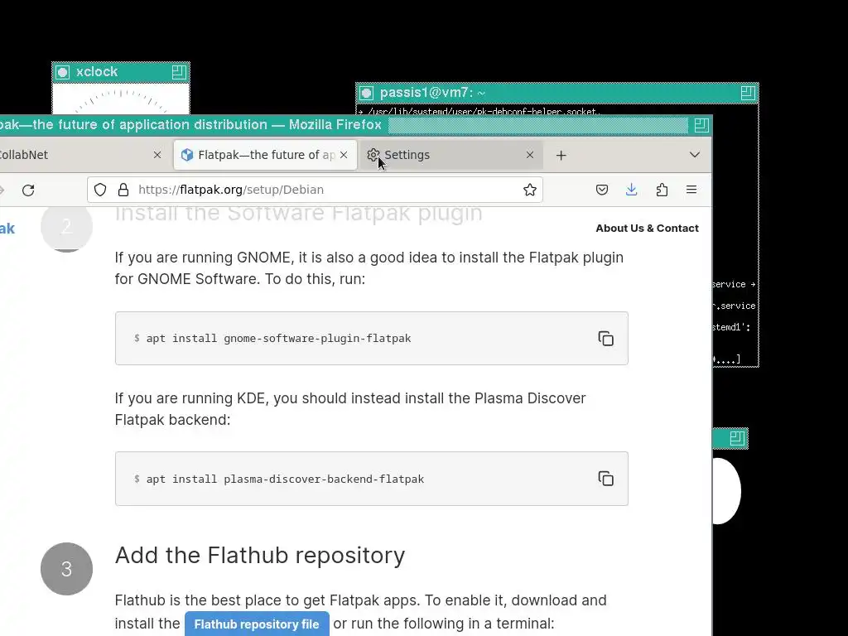Click the 'If you are running GNOME' paragraph
The height and width of the screenshot is (636, 848).
(369, 268)
